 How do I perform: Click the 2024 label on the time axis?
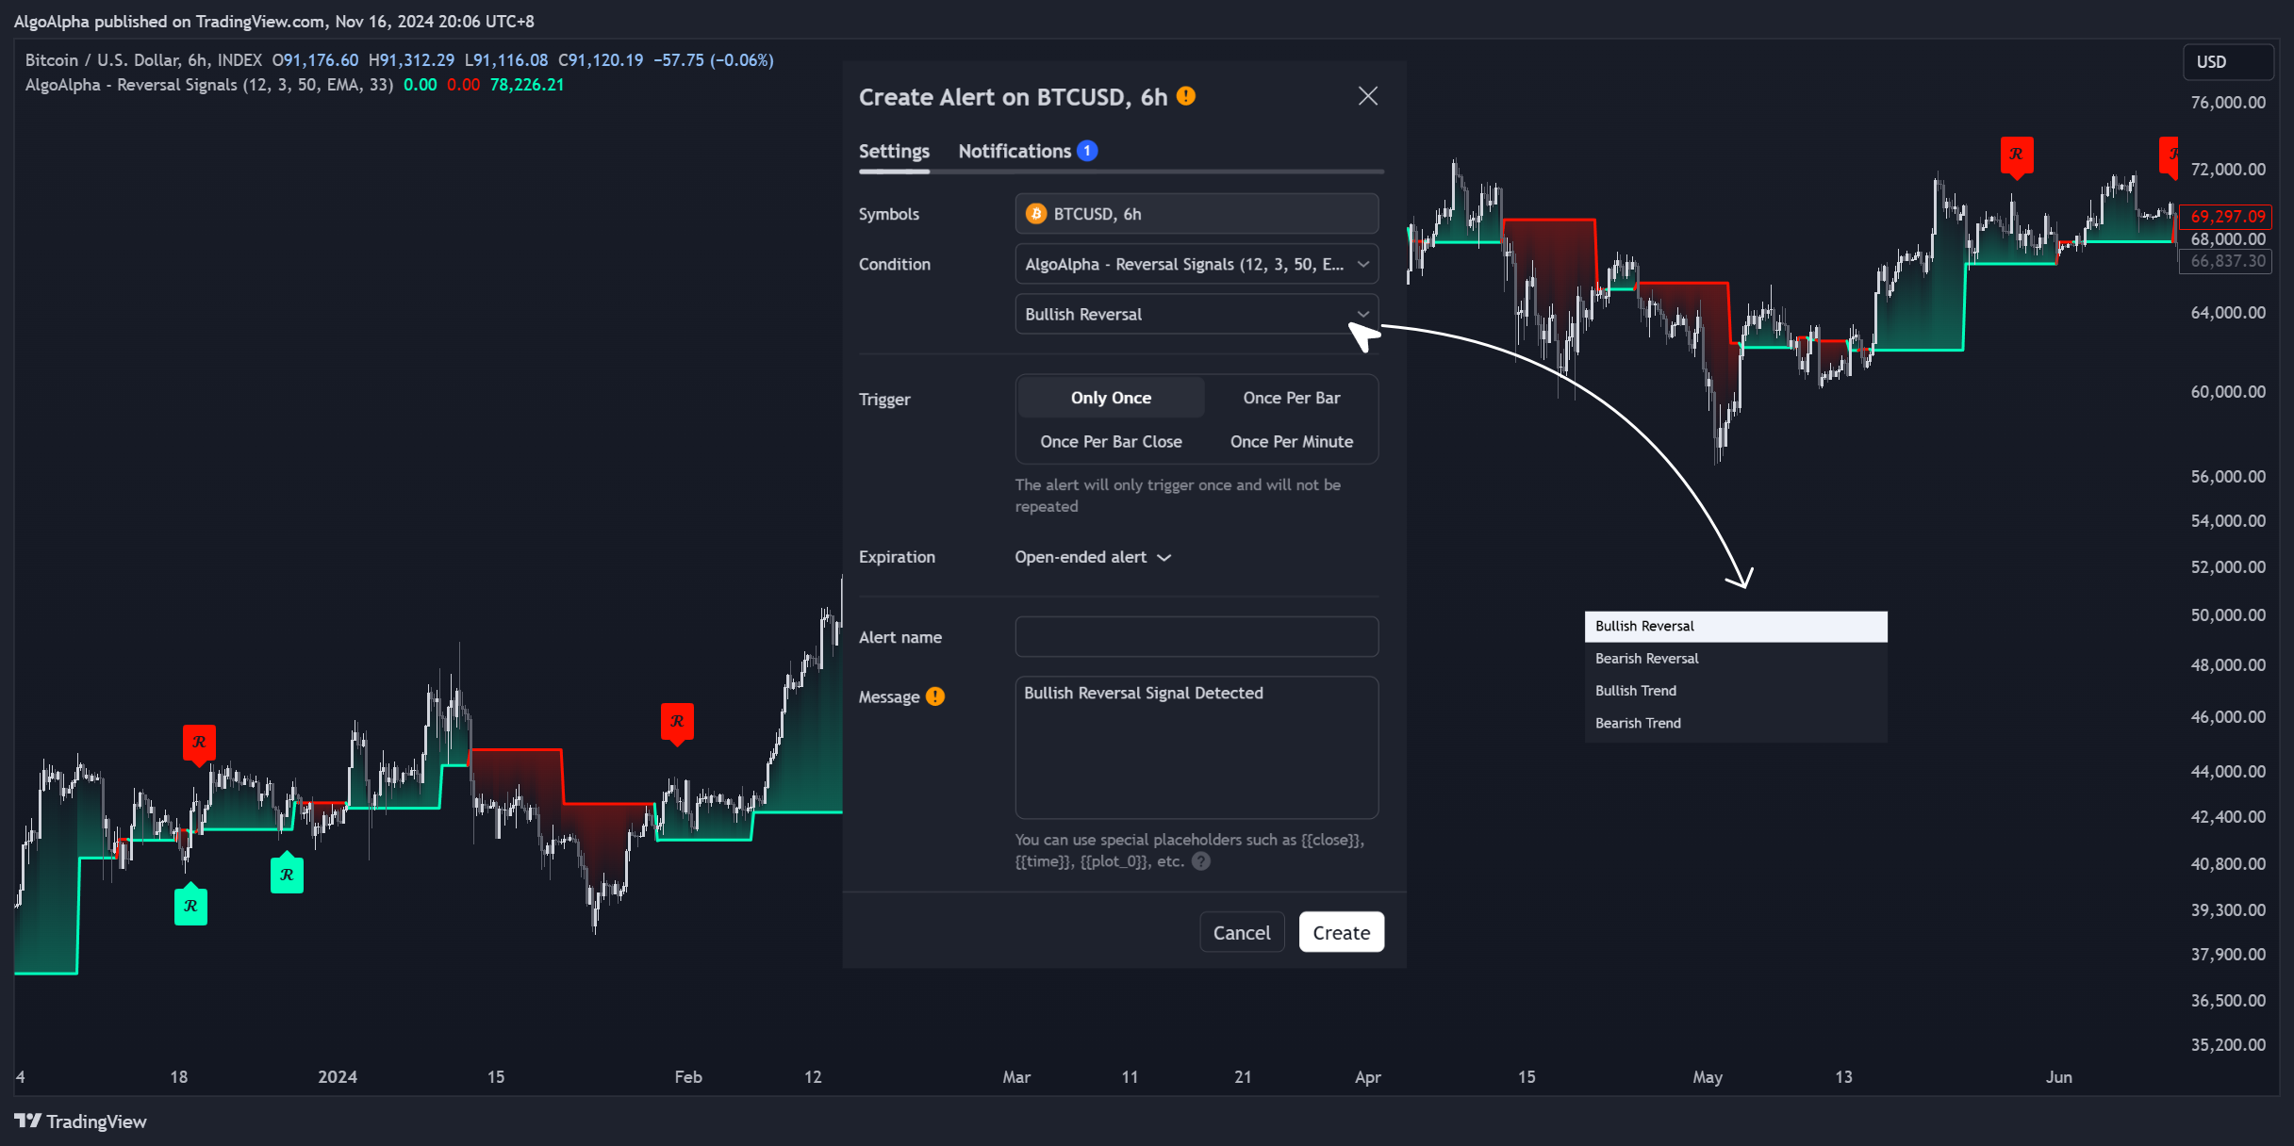point(338,1077)
